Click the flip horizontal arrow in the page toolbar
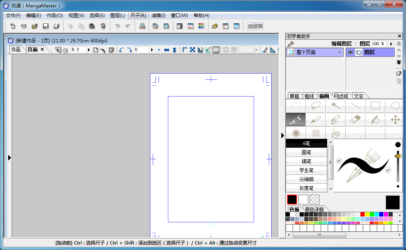This screenshot has height=250, width=406. click(x=166, y=50)
